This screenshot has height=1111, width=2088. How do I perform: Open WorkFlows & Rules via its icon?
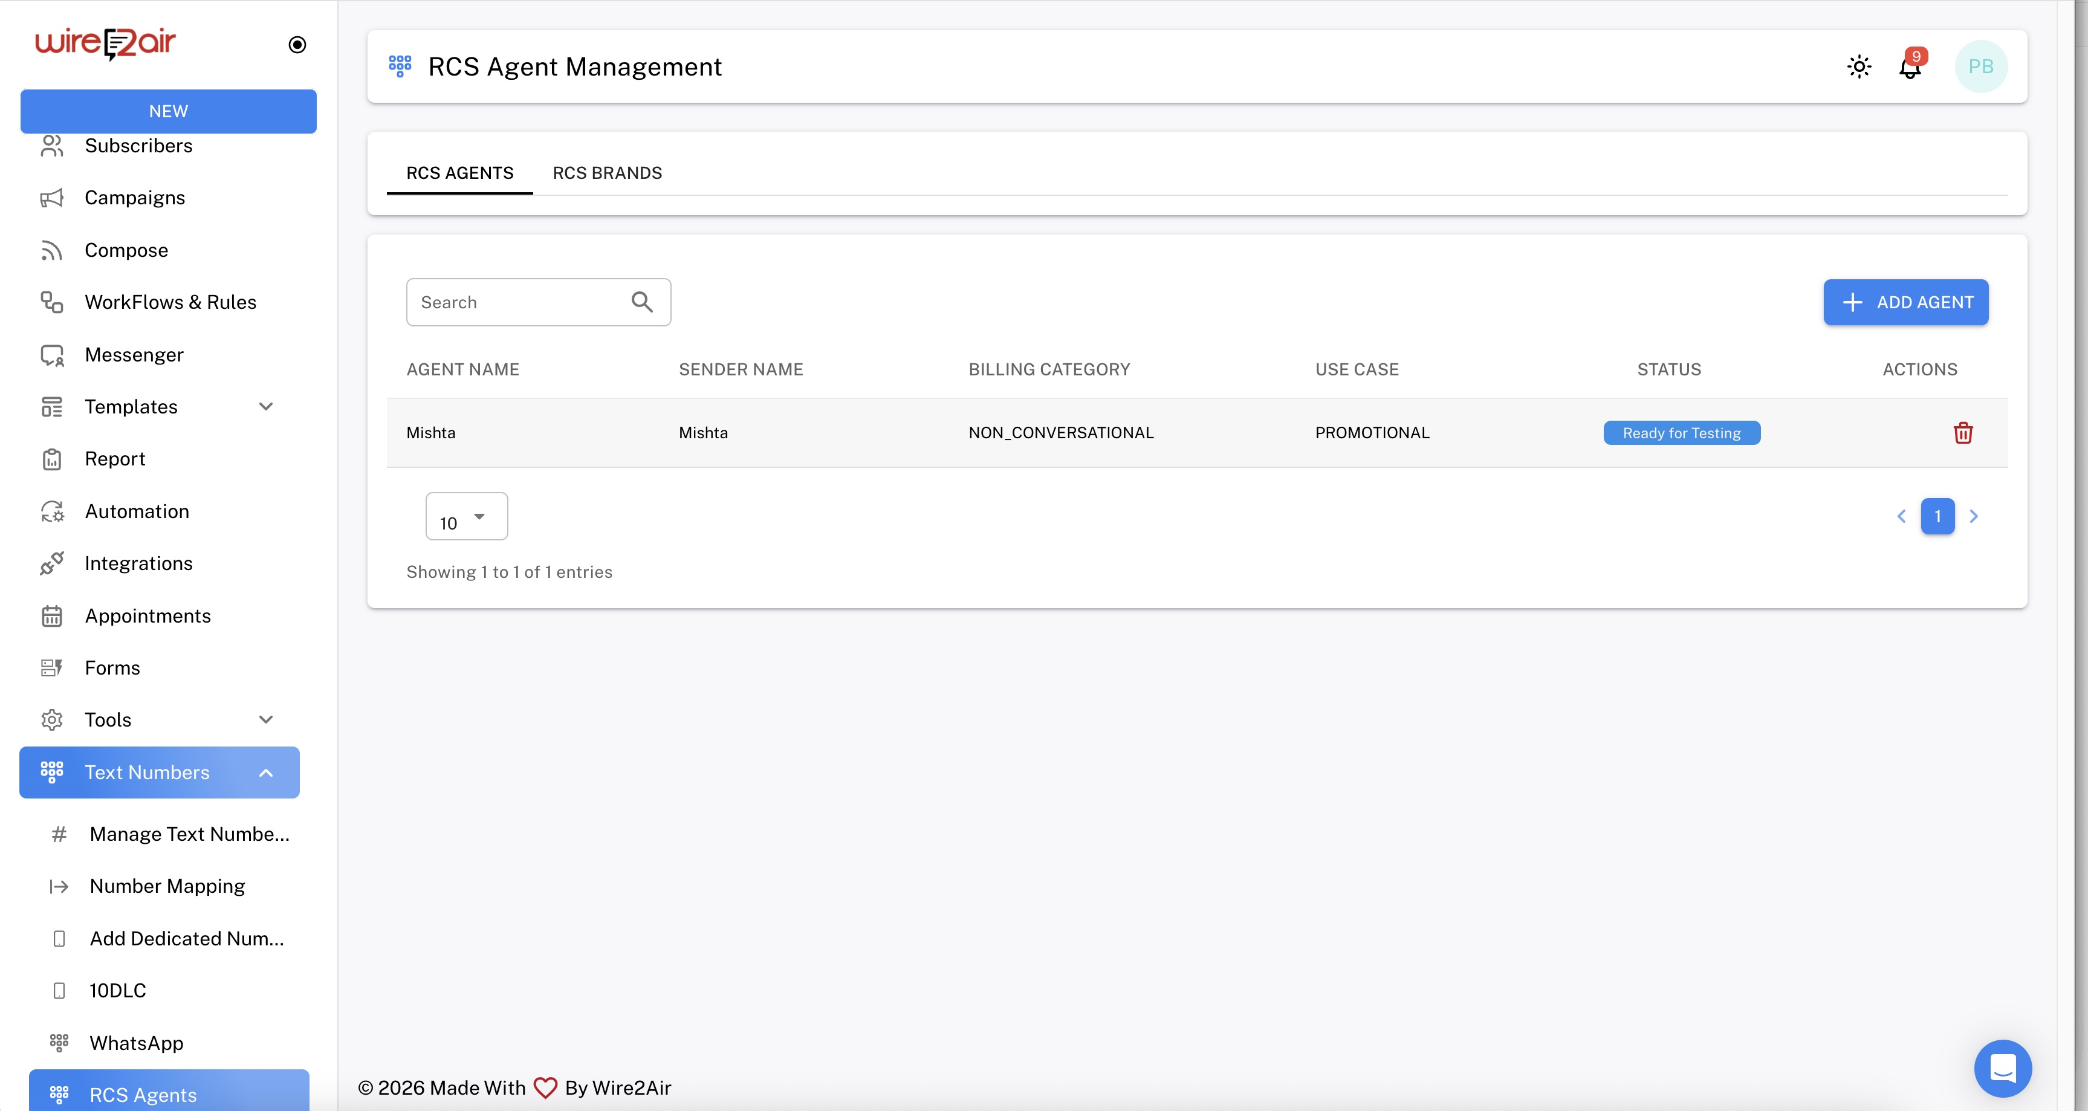click(52, 302)
